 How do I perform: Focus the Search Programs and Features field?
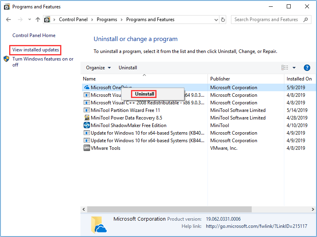271,20
